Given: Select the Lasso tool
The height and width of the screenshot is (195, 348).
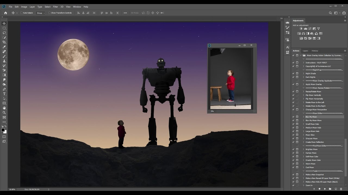Looking at the screenshot, I should click(x=4, y=33).
